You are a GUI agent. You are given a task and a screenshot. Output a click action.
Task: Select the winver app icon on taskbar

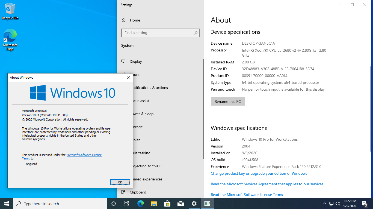207,204
